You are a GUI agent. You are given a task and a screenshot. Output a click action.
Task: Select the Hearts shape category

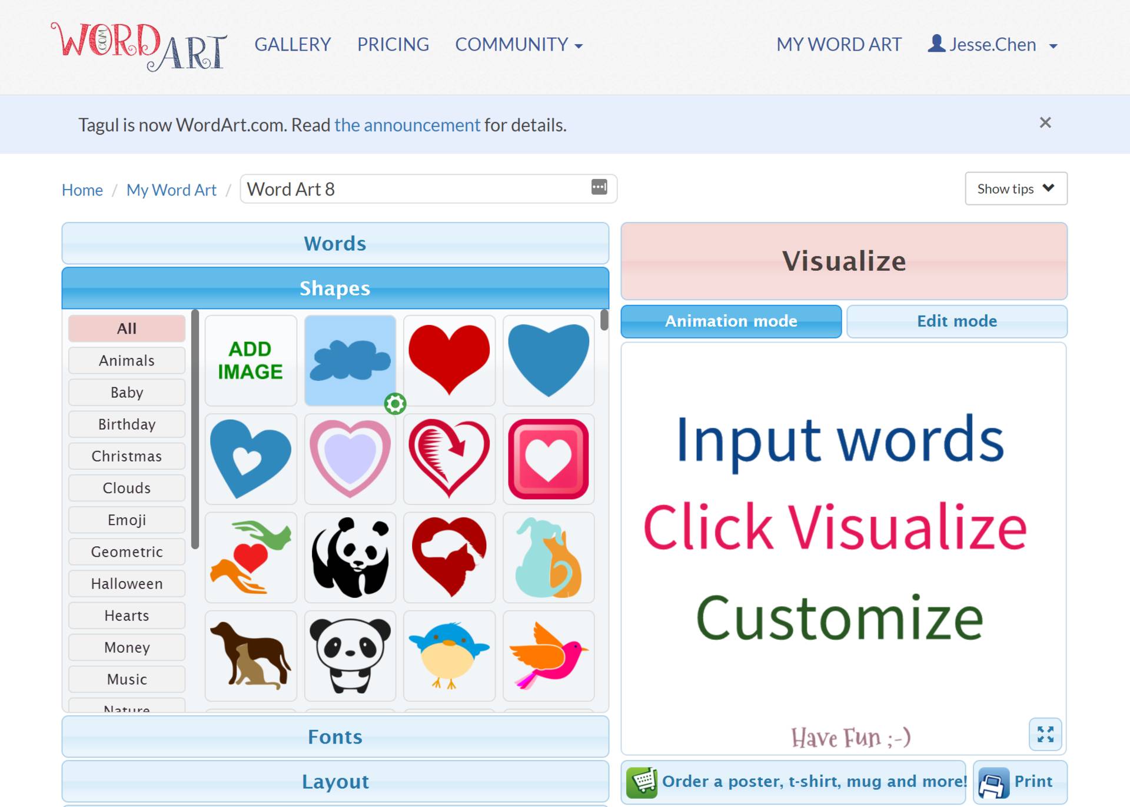127,615
